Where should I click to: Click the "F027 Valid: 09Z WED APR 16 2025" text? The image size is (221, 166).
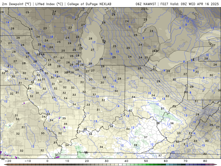click(x=190, y=4)
